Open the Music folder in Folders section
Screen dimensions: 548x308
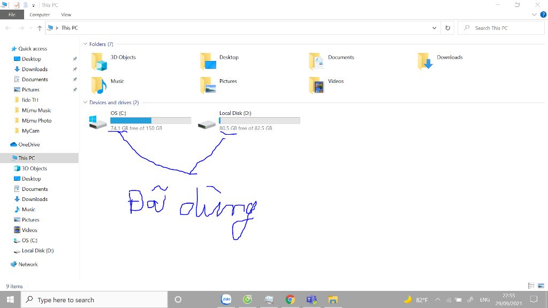pos(108,85)
